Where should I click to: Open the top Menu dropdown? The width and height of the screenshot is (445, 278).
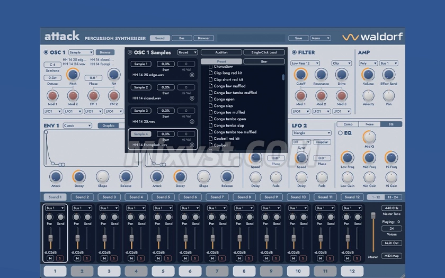pyautogui.click(x=321, y=38)
